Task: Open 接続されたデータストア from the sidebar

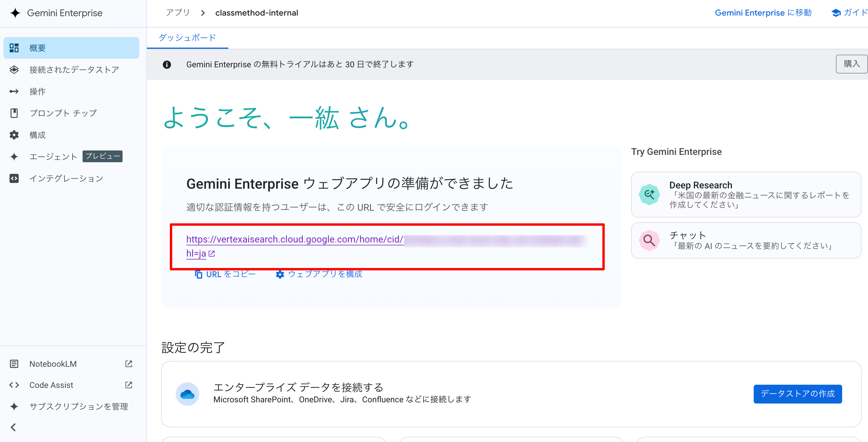Action: [74, 70]
